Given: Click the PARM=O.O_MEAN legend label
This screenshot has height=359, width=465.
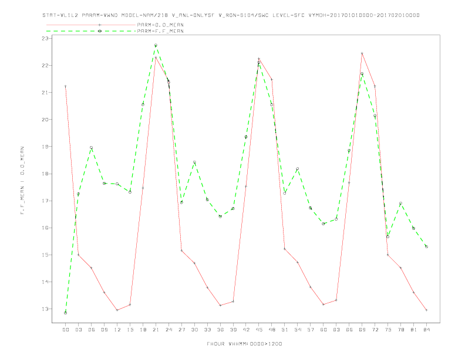Looking at the screenshot, I should click(160, 25).
